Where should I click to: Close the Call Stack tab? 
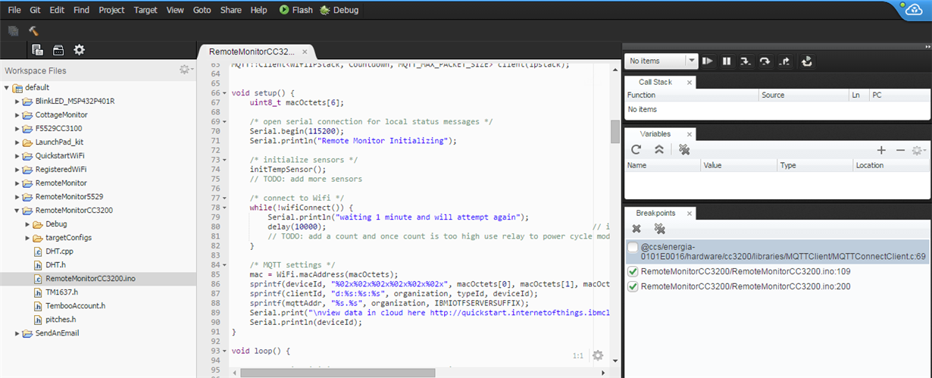point(689,82)
